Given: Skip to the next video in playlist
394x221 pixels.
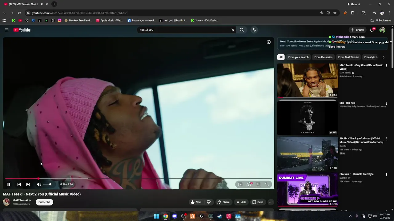Looking at the screenshot, I should [x=28, y=184].
